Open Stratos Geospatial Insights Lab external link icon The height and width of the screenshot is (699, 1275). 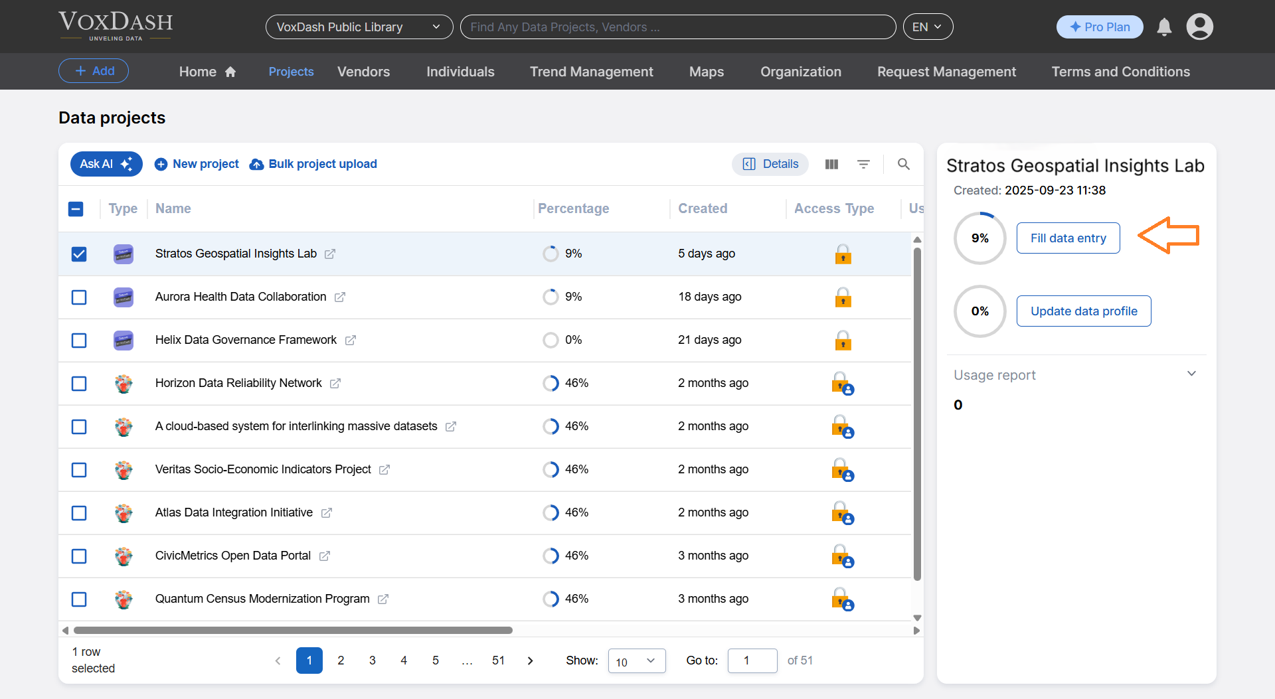[330, 254]
